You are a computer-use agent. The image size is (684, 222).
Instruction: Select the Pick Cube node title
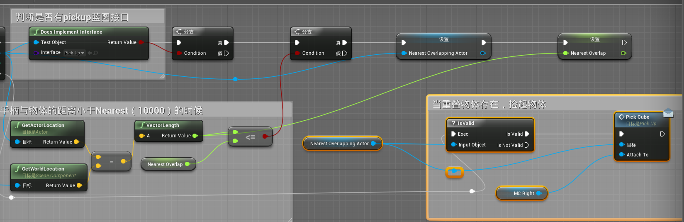pyautogui.click(x=638, y=117)
